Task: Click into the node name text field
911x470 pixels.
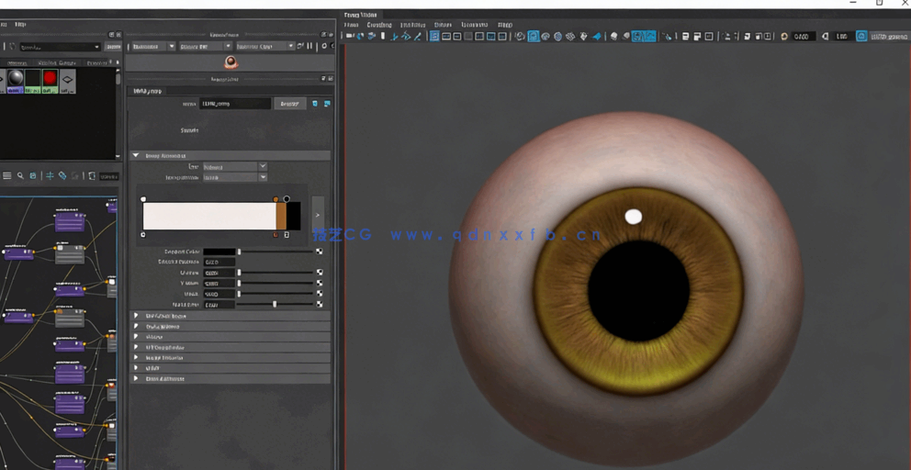Action: (x=235, y=104)
